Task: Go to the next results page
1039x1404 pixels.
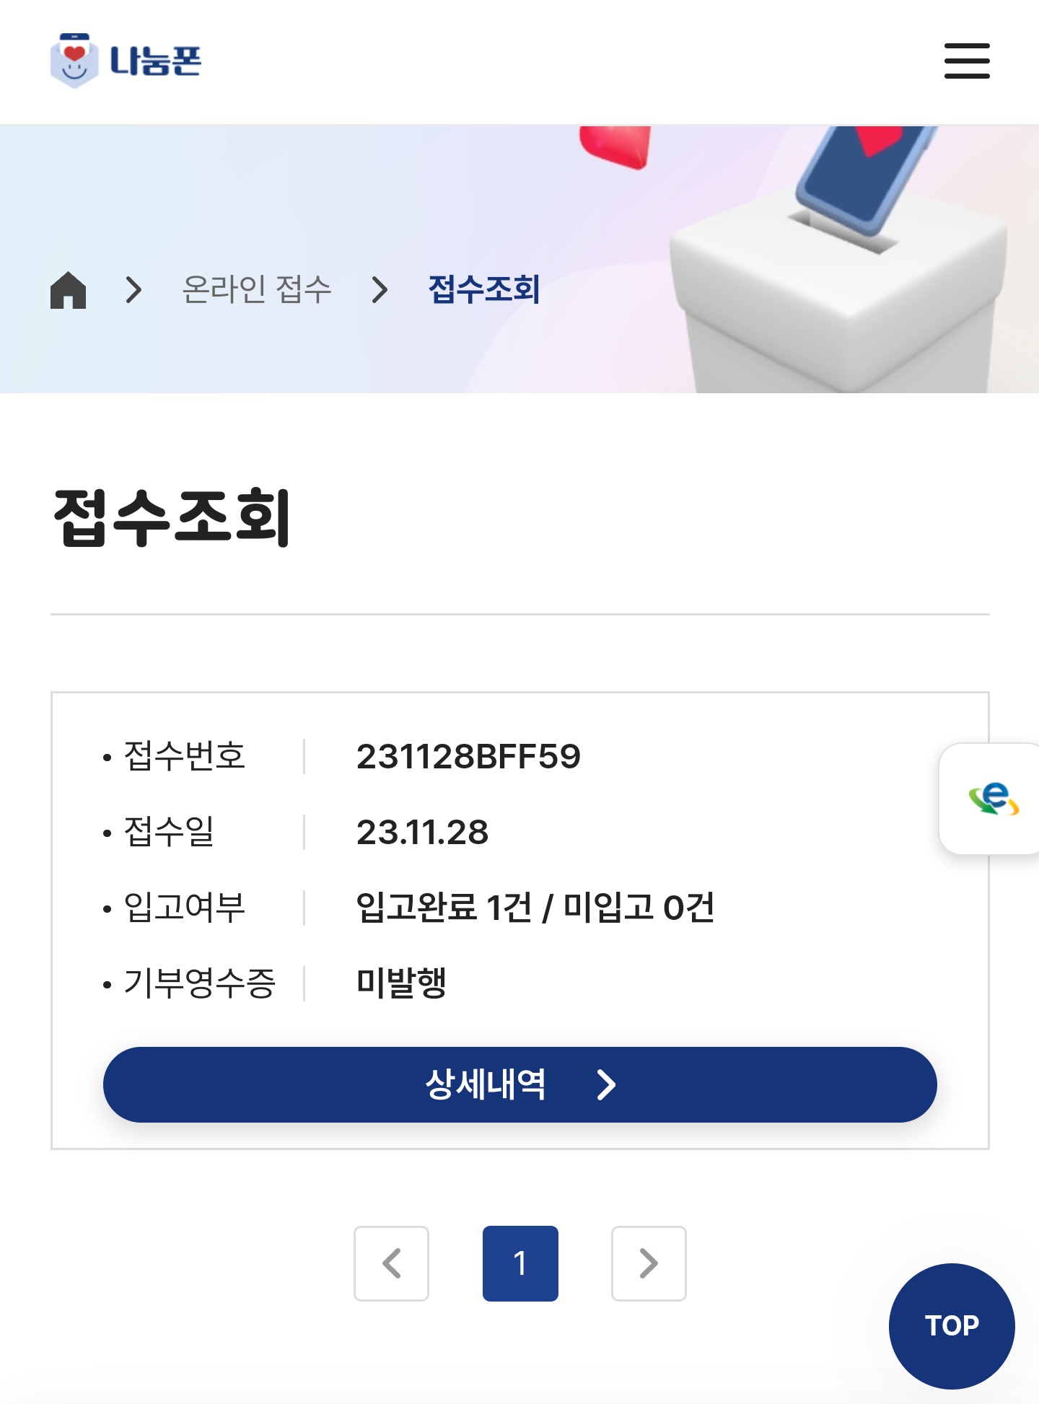Action: click(x=649, y=1263)
